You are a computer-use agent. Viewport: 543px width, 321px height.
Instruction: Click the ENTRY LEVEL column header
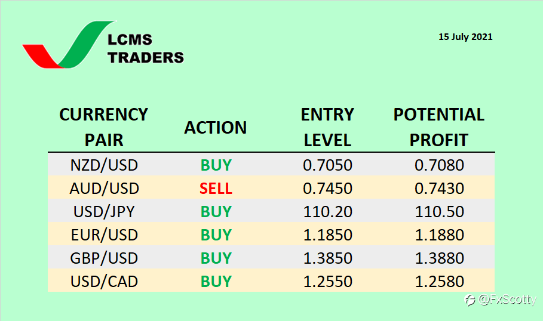pyautogui.click(x=327, y=127)
